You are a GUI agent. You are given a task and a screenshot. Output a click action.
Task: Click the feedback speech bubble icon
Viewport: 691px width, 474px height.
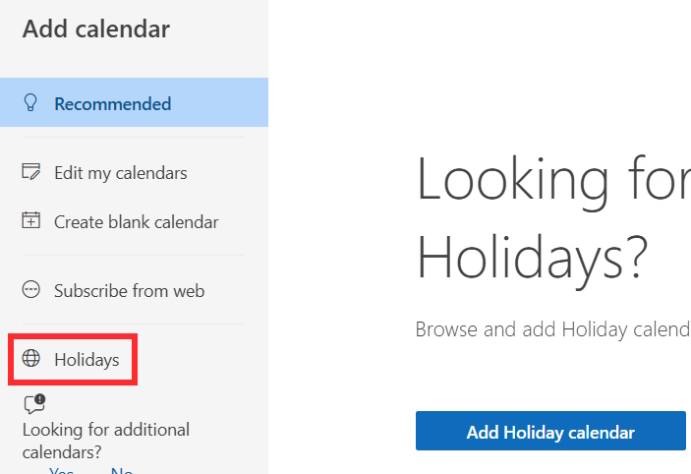pos(33,404)
